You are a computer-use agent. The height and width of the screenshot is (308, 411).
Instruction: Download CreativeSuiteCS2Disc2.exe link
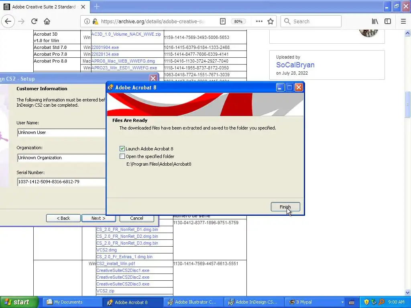[x=123, y=277]
